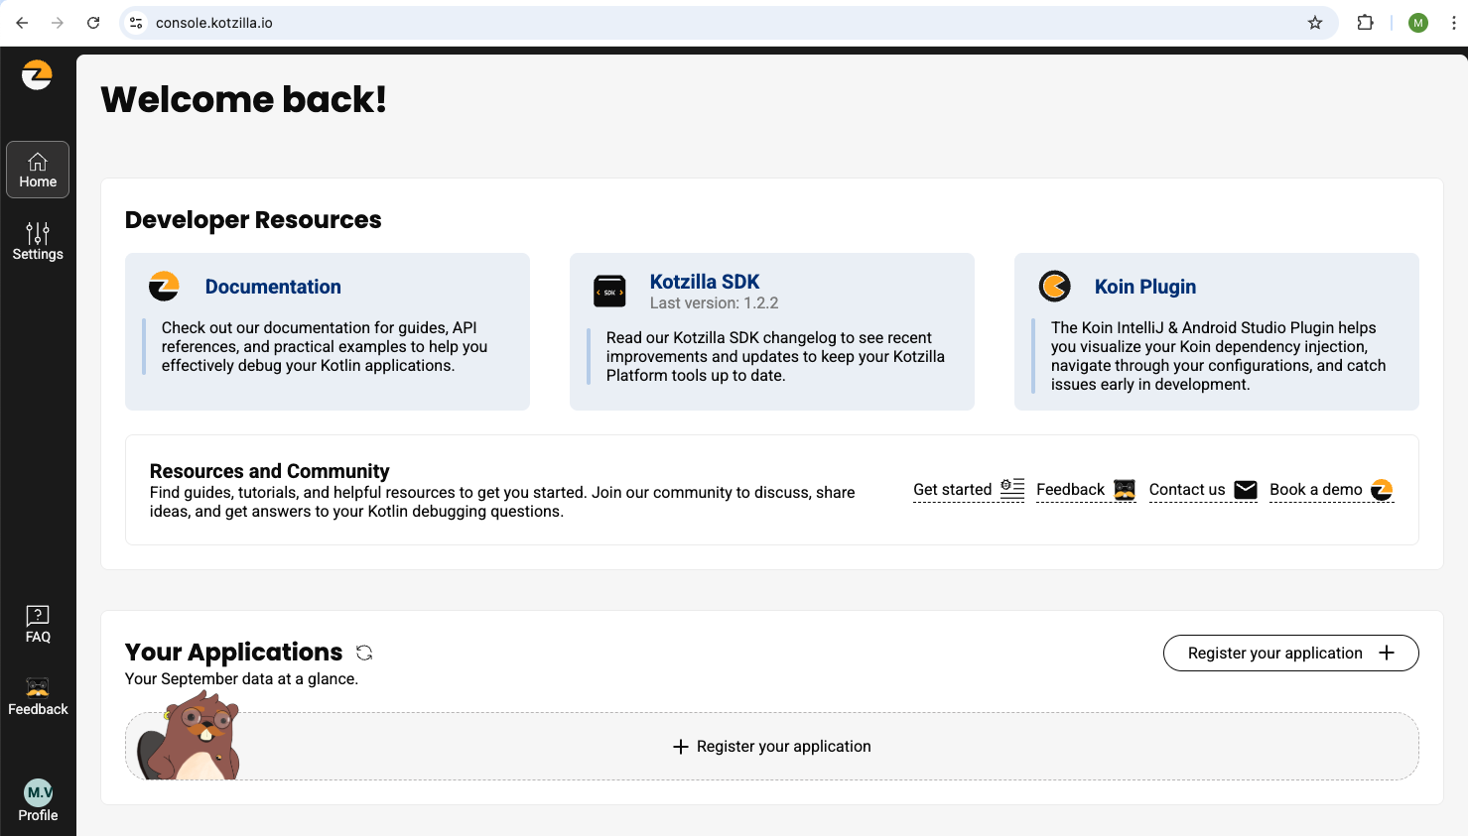Click the plus icon in the outlined Register button
Viewport: 1468px width, 836px height.
(x=1387, y=653)
